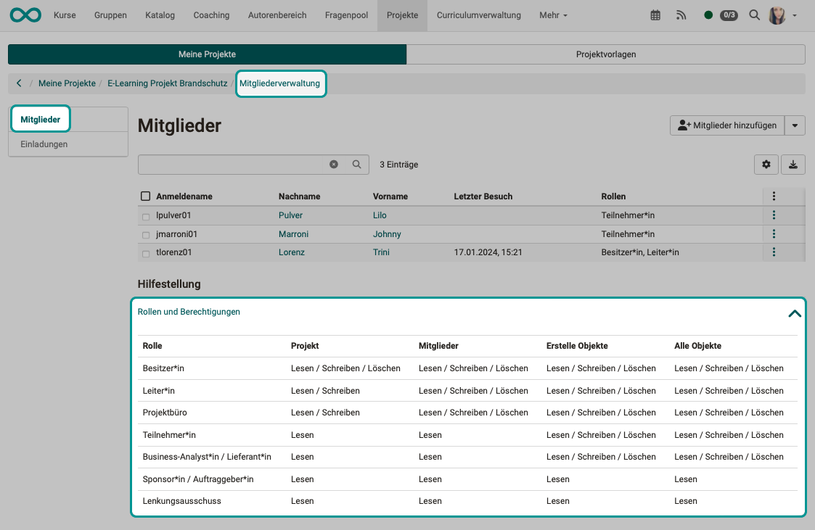Click the OpenOlat infinity logo
The width and height of the screenshot is (815, 530).
click(25, 14)
